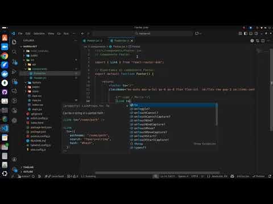Screen dimensions: 273x204
Task: Click the cursor position Ln, Col indicator
Action: click(168, 176)
